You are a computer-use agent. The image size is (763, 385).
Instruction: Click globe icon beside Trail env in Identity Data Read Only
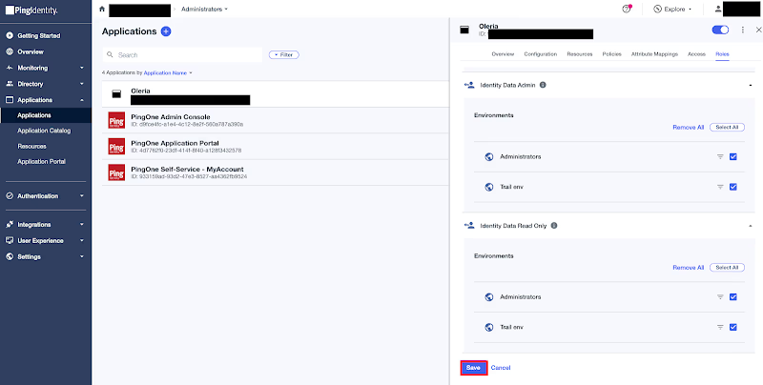pos(489,327)
